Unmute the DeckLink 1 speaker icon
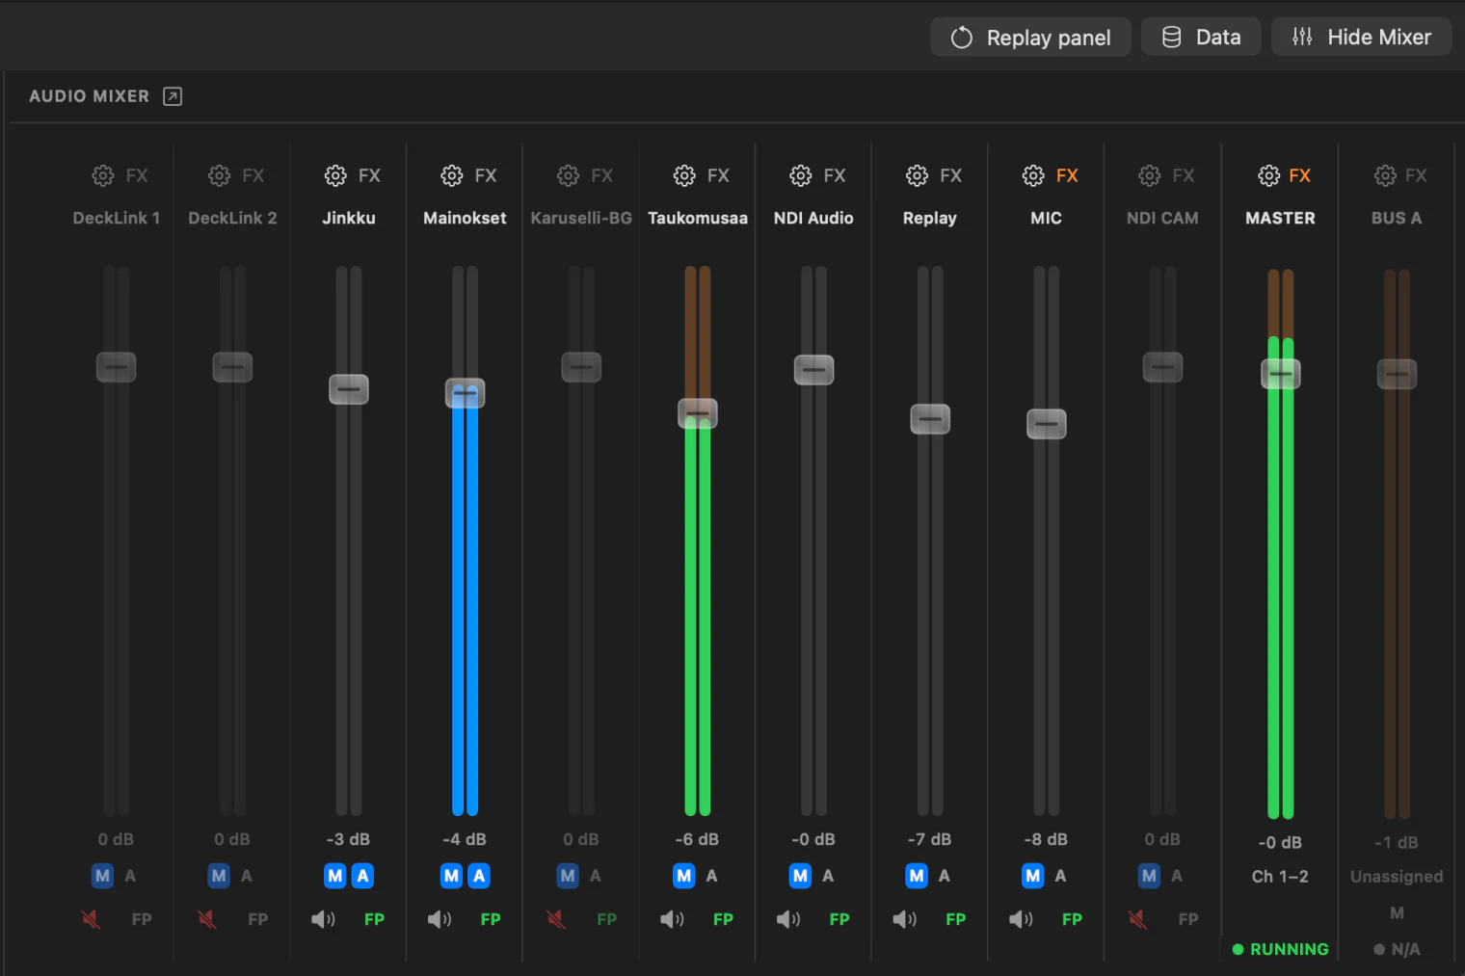The image size is (1465, 976). click(x=91, y=919)
